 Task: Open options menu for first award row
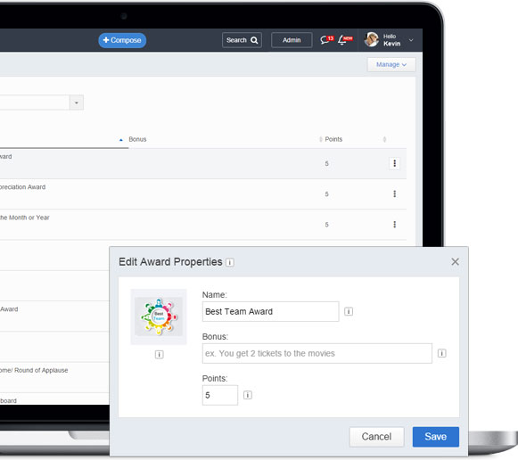click(x=394, y=163)
